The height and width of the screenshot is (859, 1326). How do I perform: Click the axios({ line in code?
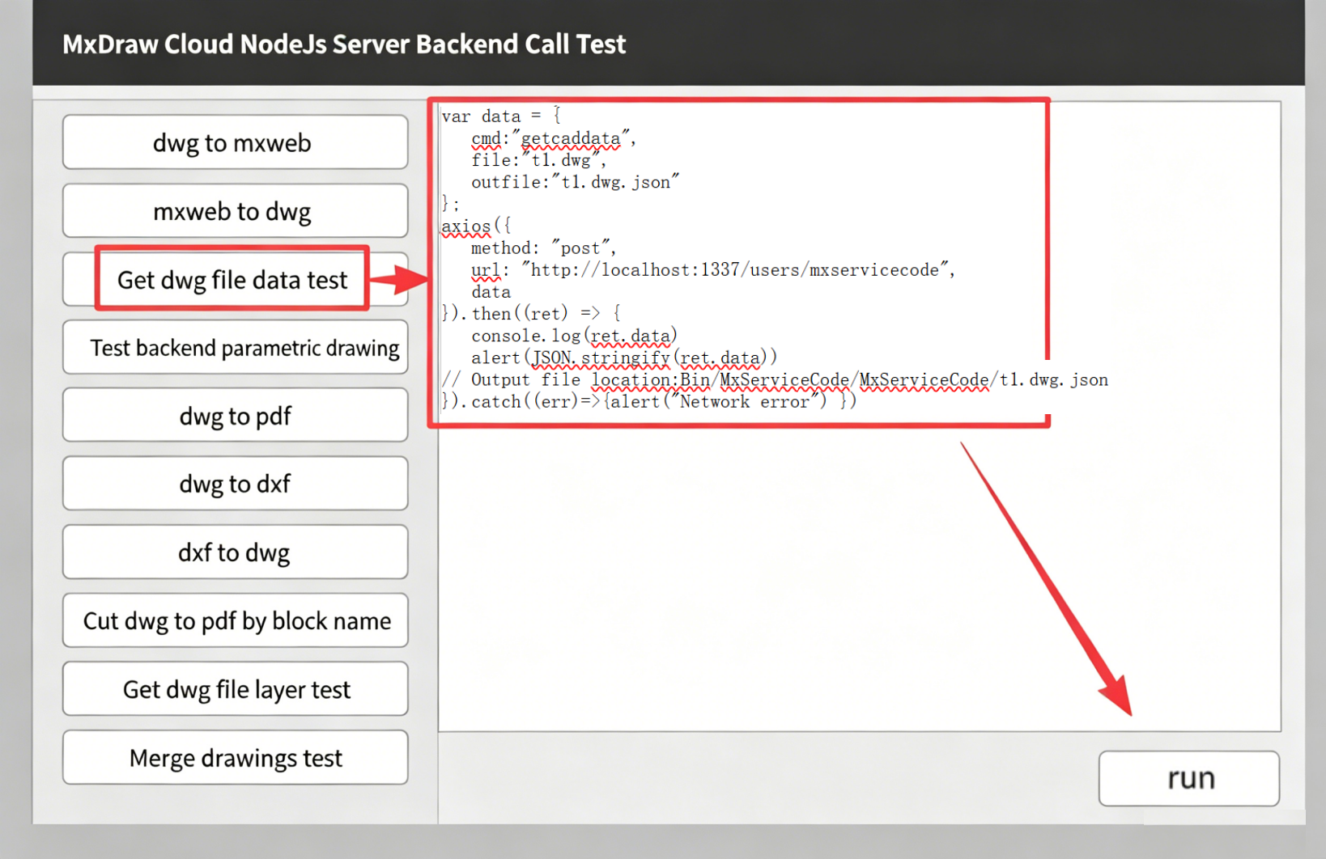tap(476, 226)
